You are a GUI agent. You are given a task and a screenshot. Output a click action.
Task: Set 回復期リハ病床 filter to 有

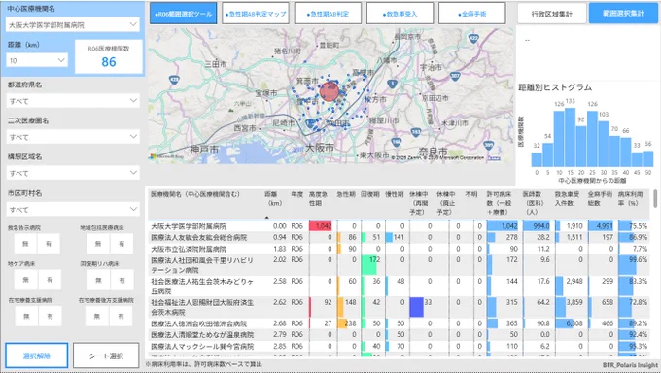pyautogui.click(x=122, y=280)
